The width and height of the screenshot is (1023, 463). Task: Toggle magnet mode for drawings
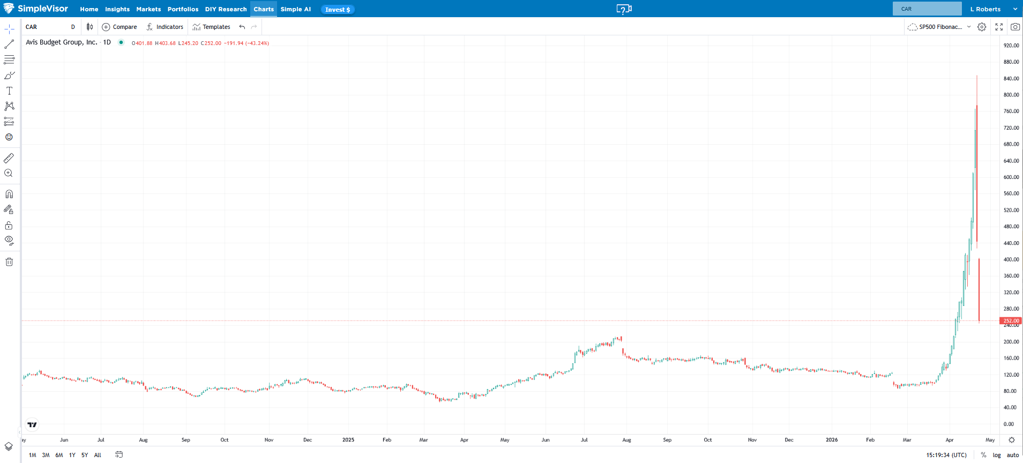tap(9, 194)
